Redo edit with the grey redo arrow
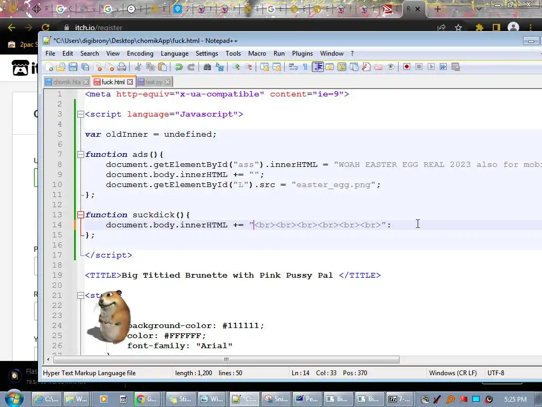 (x=191, y=67)
